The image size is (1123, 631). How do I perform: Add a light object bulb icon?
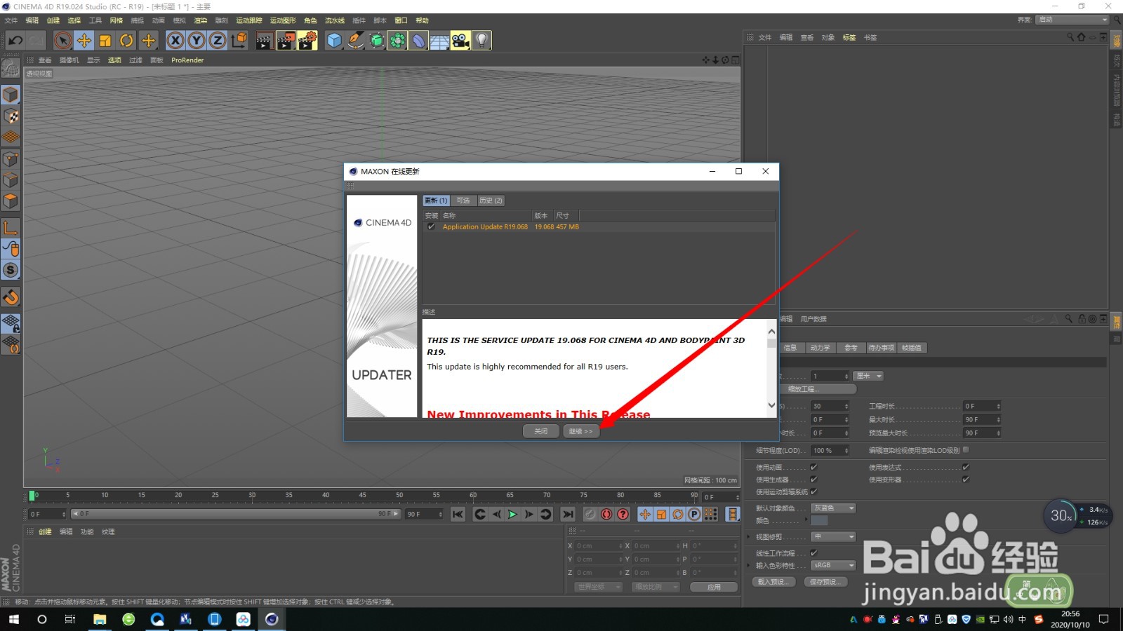pos(481,41)
